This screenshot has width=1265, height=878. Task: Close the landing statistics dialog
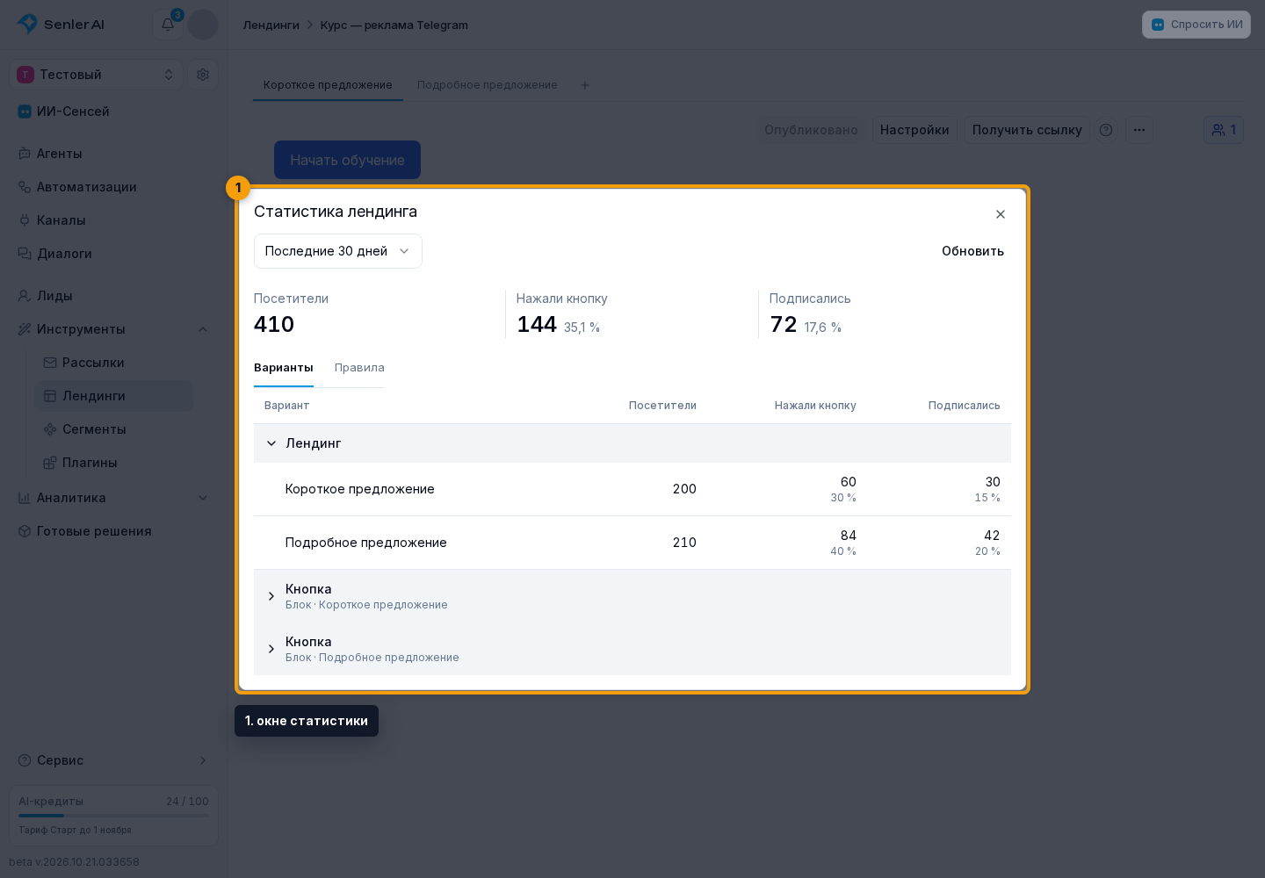point(1001,214)
